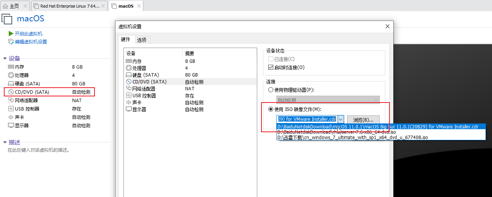This screenshot has height=197, width=492.
Task: Select the 处理器 row in the dialog list
Action: click(x=191, y=68)
